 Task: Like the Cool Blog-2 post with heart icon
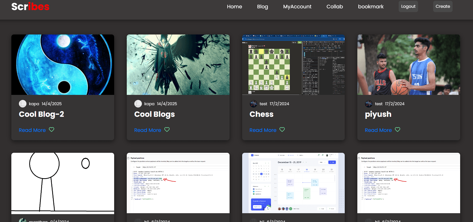52,130
